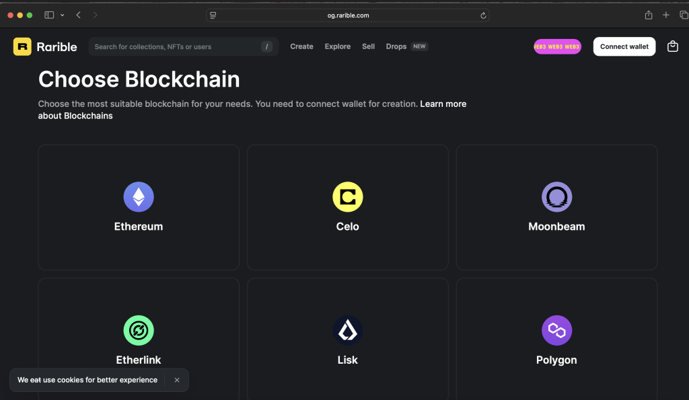Select the Polygon blockchain icon
Viewport: 689px width, 400px height.
(556, 330)
